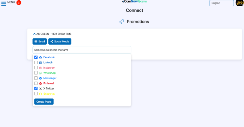Click the Pinterest label text
244x127 pixels.
point(48,83)
